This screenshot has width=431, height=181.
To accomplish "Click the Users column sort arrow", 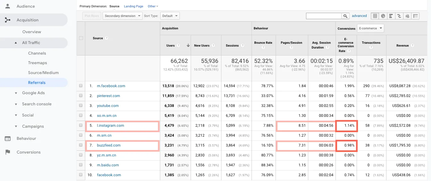I will (x=188, y=46).
